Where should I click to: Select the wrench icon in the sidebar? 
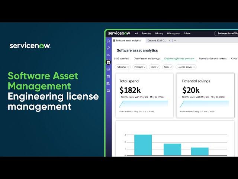[108, 48]
